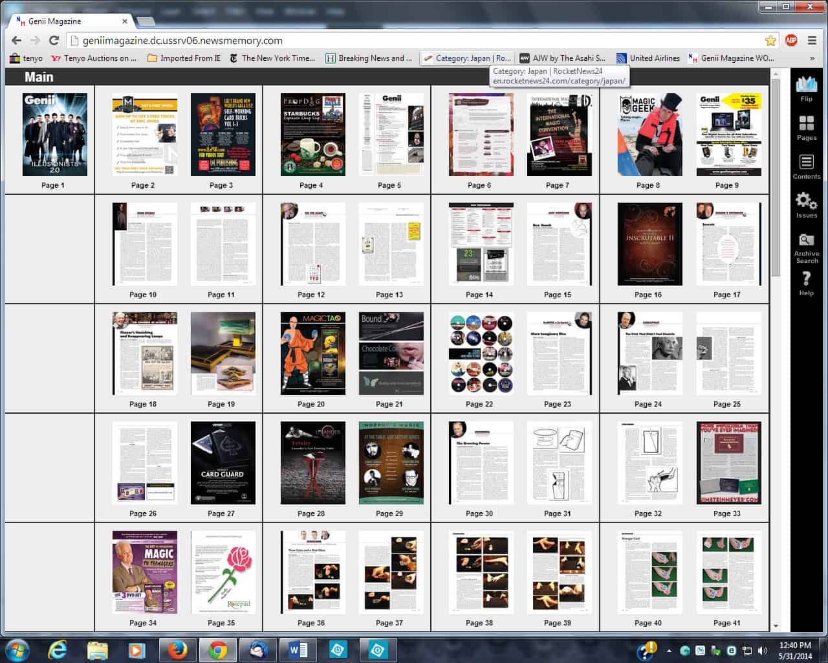Switch to the Genii Magazine tab
The height and width of the screenshot is (663, 828).
pos(71,21)
